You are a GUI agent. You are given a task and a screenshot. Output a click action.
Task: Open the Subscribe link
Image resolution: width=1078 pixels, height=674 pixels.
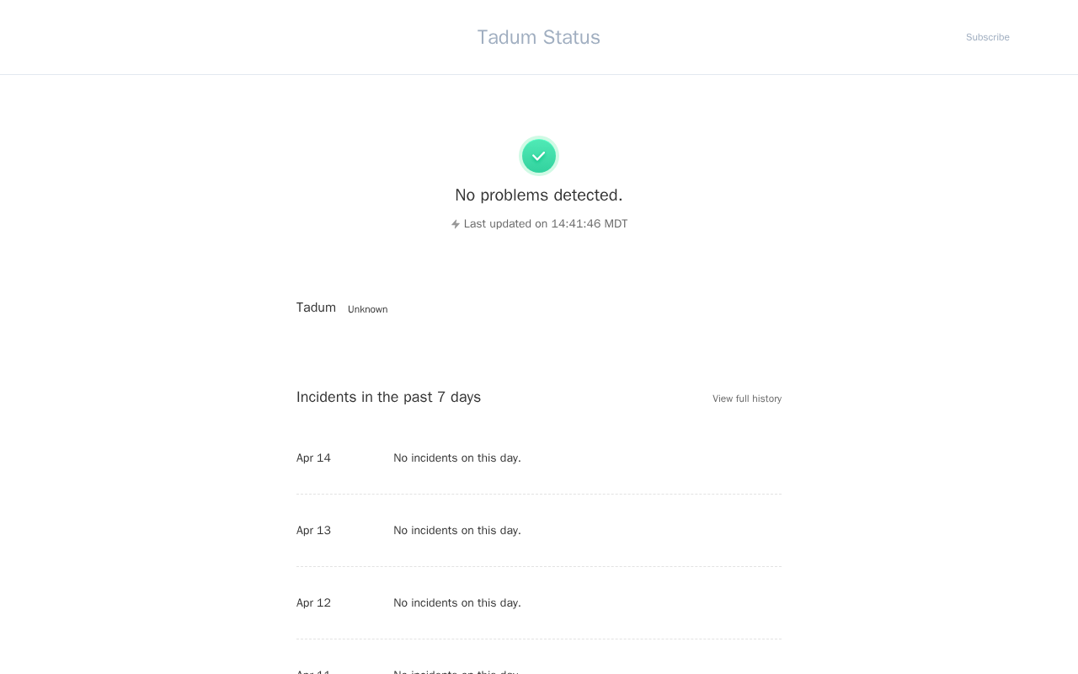[987, 37]
